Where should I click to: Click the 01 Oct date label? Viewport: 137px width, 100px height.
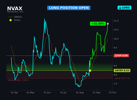pos(113,93)
